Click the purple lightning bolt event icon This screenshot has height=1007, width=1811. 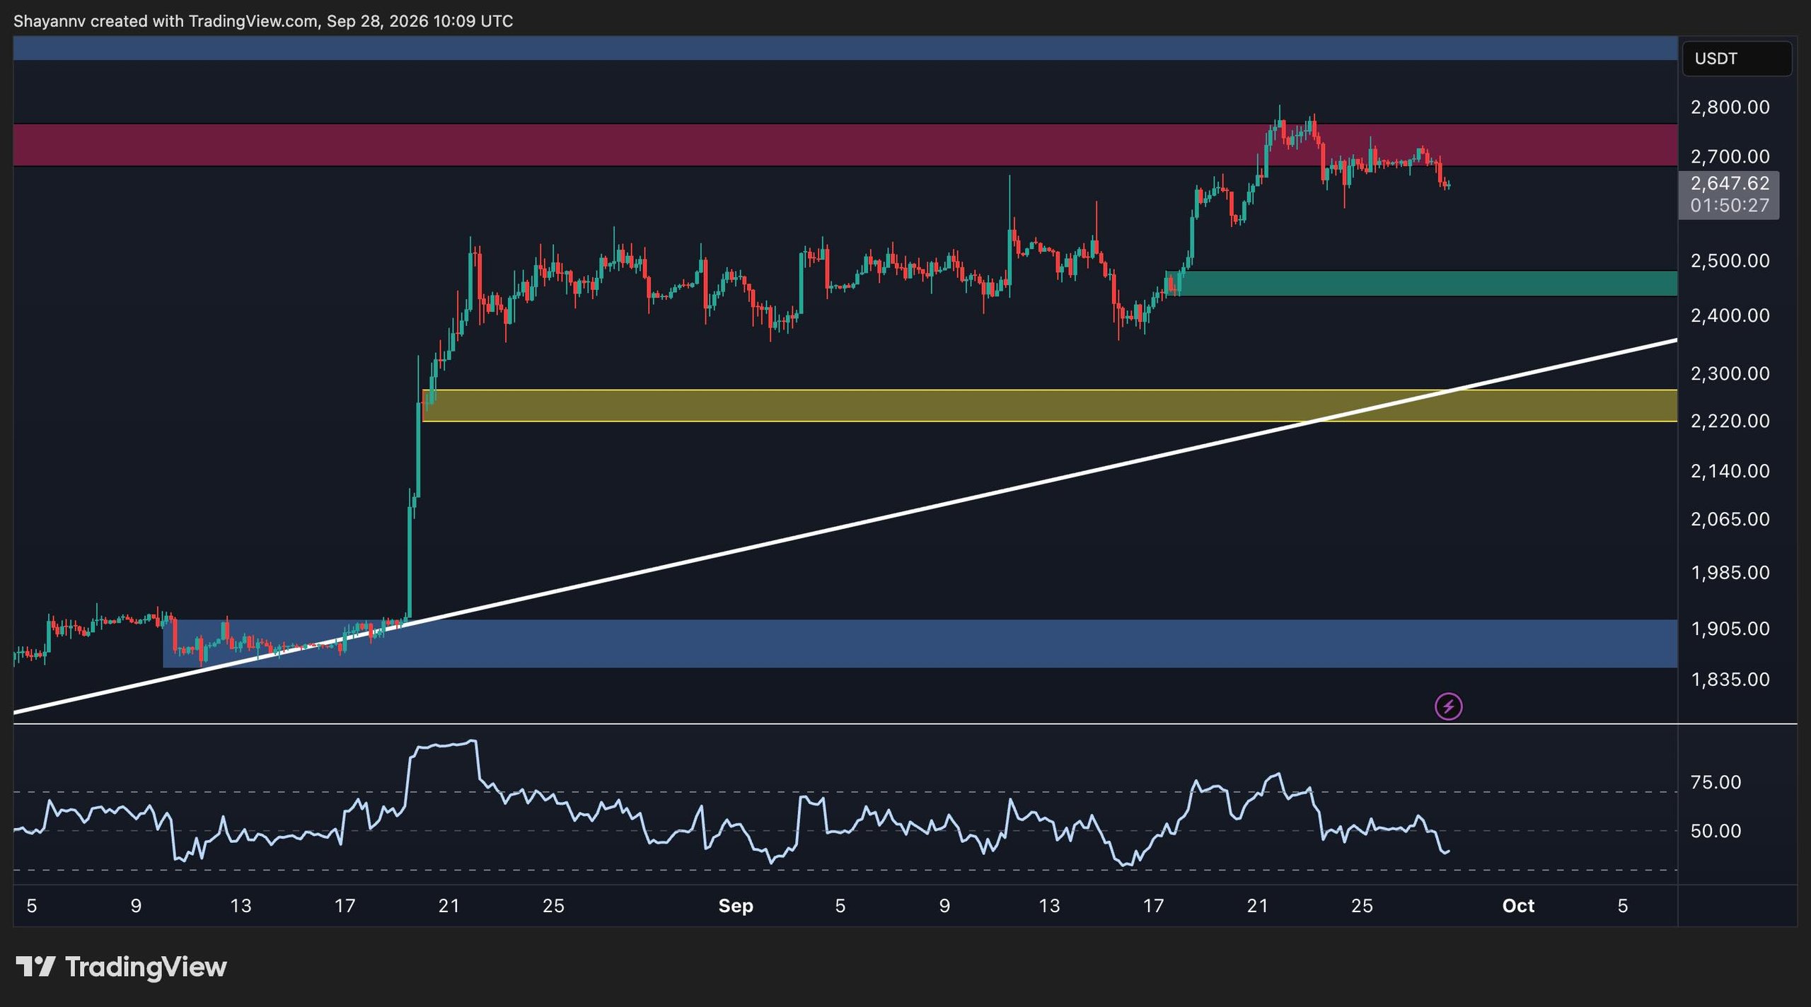[x=1448, y=706]
